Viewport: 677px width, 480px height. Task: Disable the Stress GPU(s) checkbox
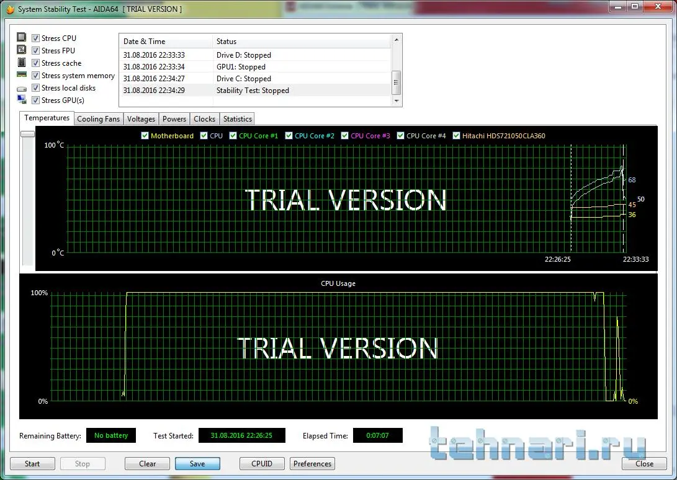36,100
